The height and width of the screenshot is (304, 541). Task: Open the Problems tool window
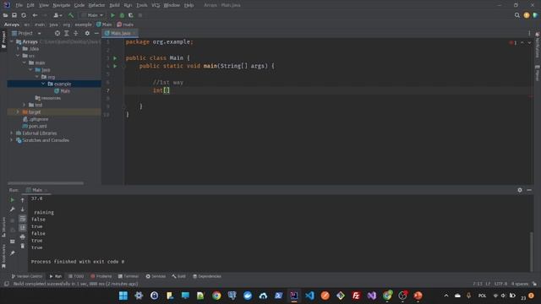click(x=101, y=276)
